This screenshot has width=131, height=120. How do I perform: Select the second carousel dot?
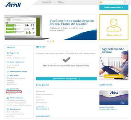51,41
